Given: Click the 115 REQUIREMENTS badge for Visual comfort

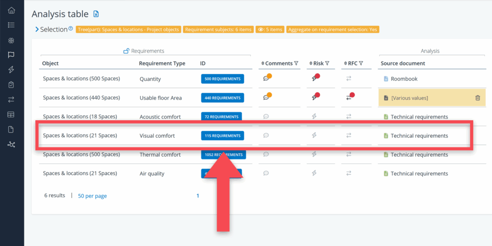Looking at the screenshot, I should (x=222, y=135).
